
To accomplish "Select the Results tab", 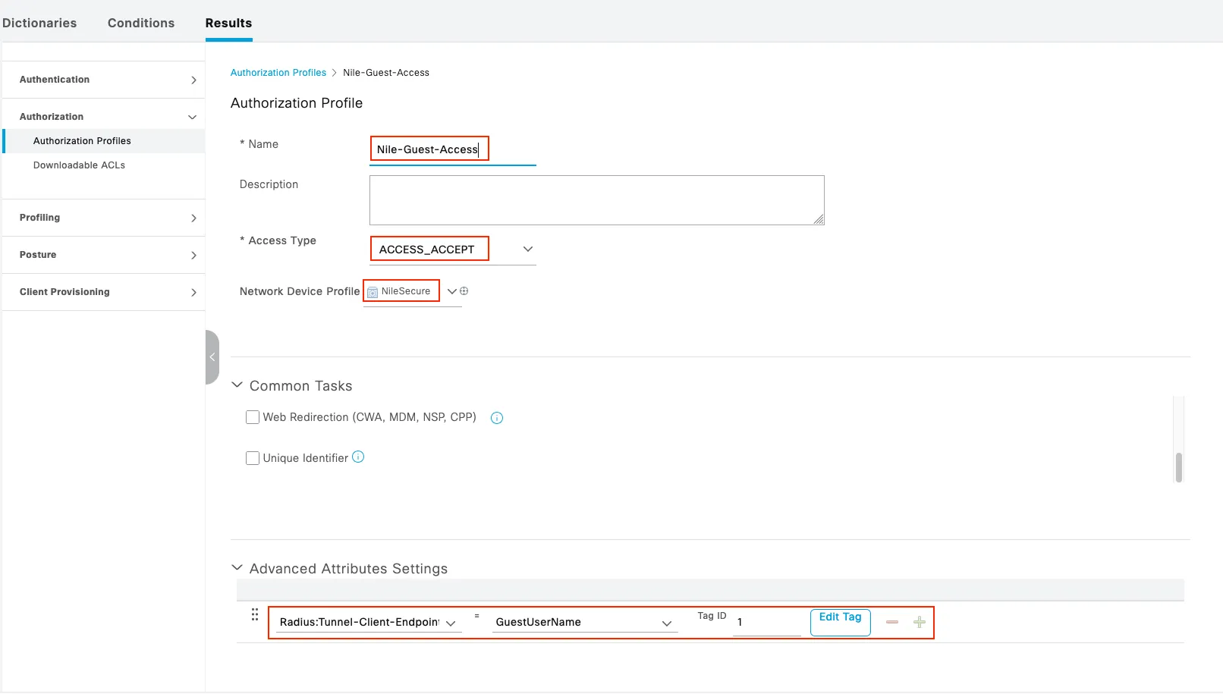I will [x=228, y=23].
